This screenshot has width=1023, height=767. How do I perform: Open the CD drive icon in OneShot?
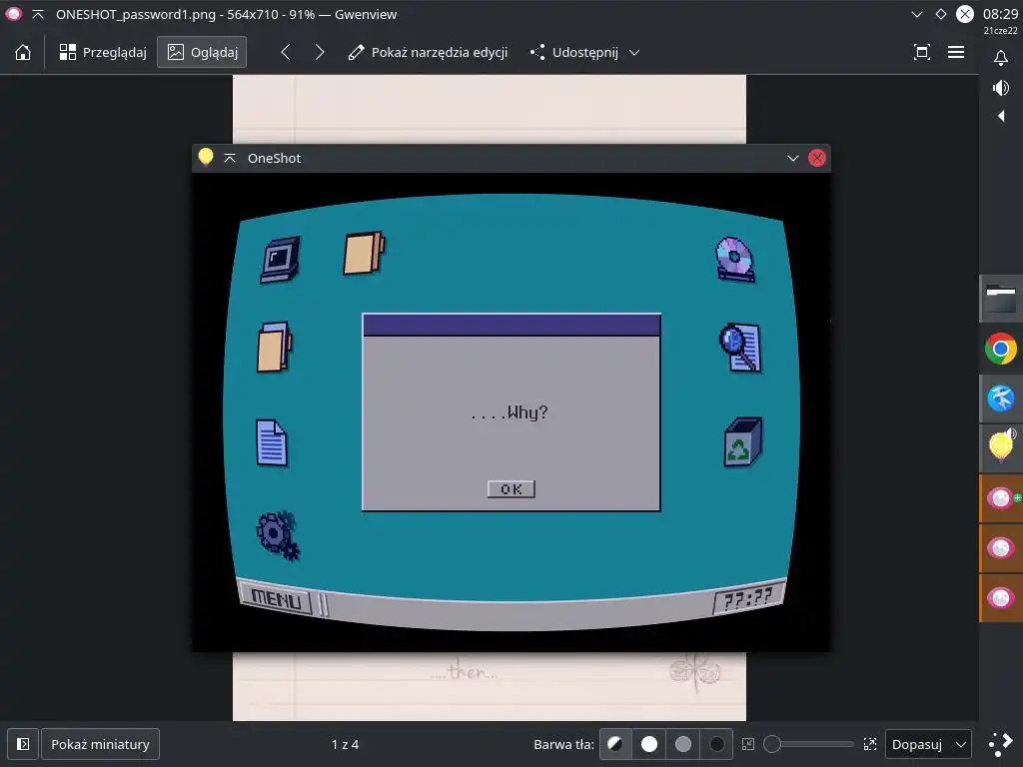(x=735, y=259)
